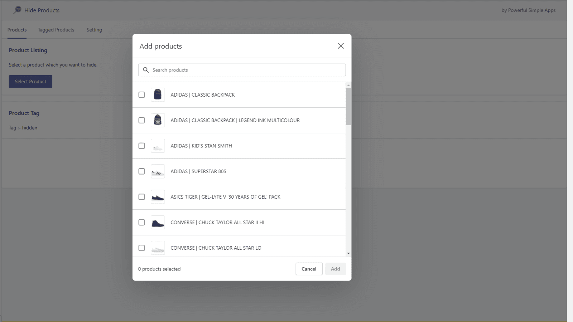Screen dimensions: 573x322
Task: Click the LEGEND INK MULTICOLOUR backpack thumbnail
Action: point(158,120)
